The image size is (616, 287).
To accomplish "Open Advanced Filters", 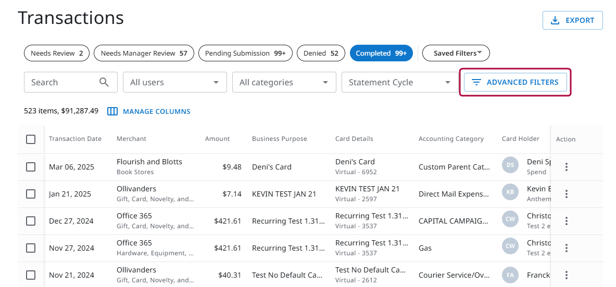I will point(515,82).
